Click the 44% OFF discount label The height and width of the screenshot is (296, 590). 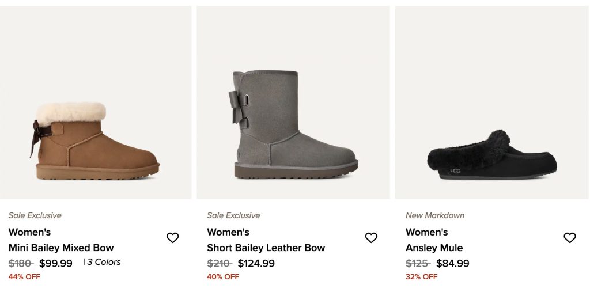coord(24,276)
